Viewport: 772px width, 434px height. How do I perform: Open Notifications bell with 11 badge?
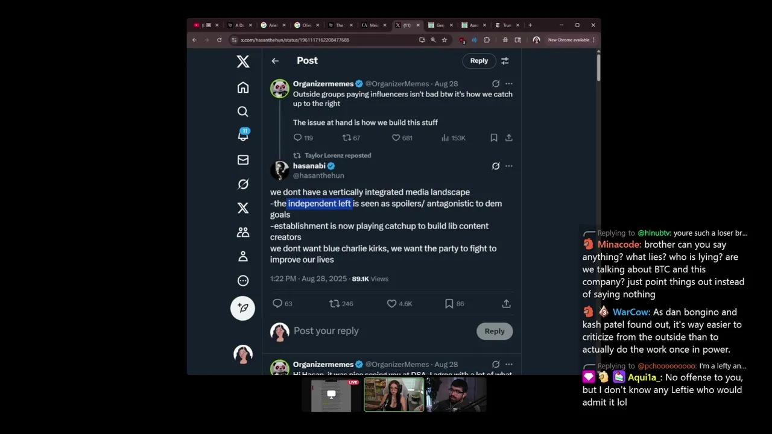(243, 135)
